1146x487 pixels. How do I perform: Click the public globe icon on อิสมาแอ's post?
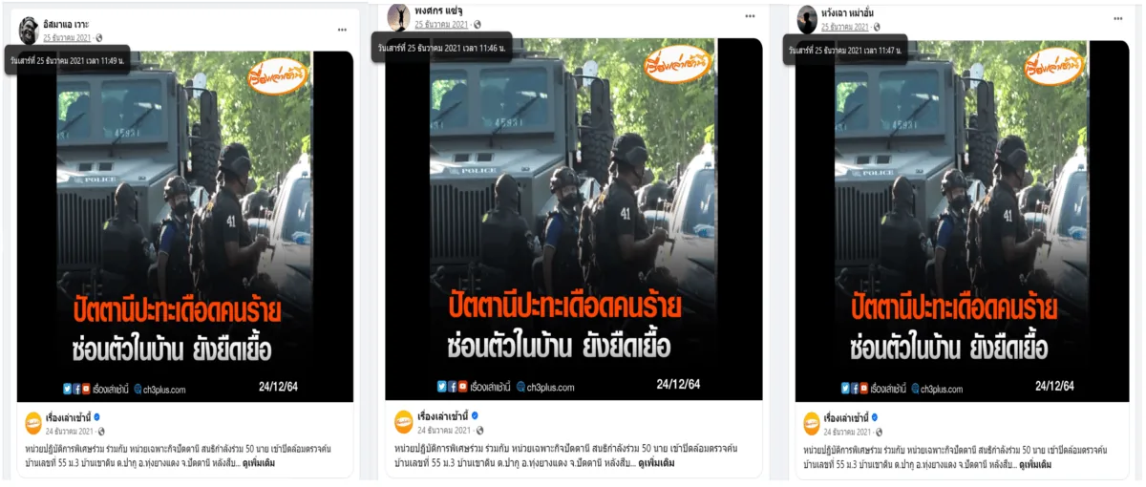(x=98, y=38)
